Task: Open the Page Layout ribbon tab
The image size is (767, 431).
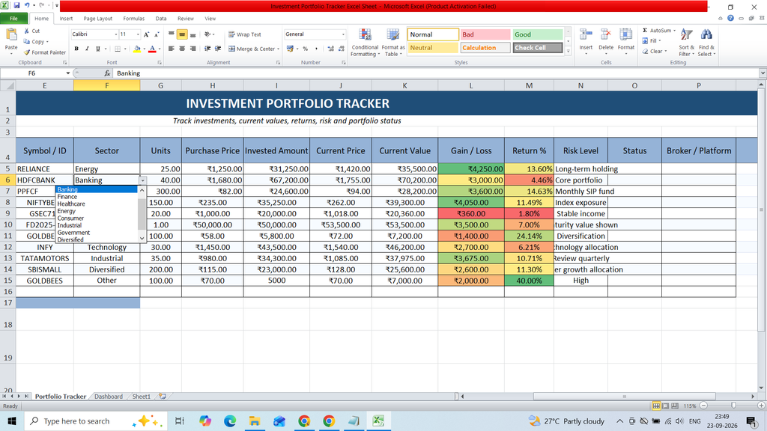Action: tap(98, 19)
